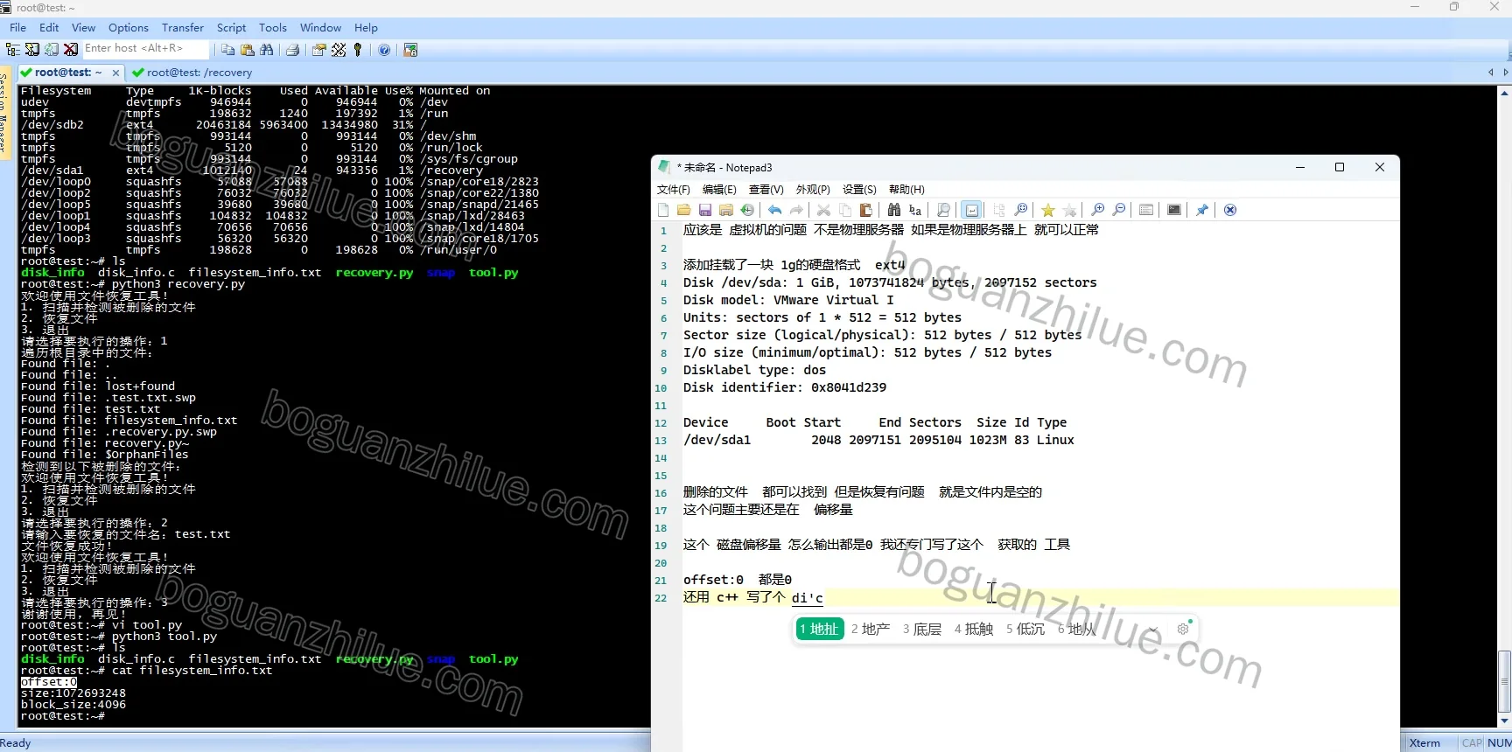Click the Zoom Out magnifier in Notepad3

click(1118, 210)
